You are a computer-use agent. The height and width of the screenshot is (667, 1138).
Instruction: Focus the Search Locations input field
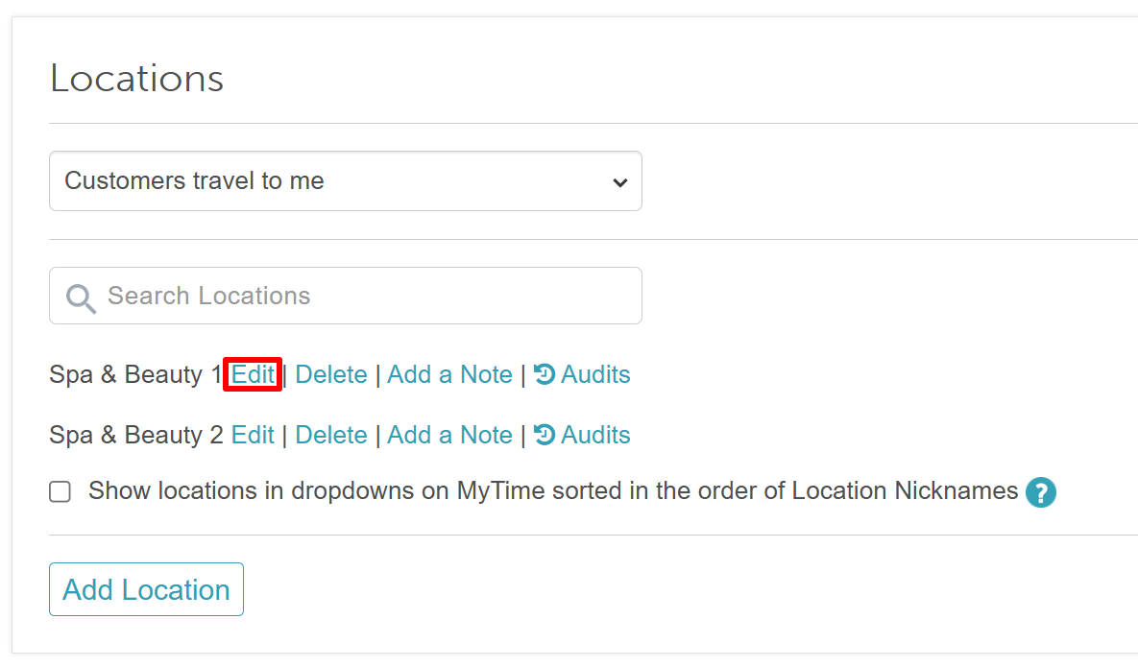[x=346, y=296]
